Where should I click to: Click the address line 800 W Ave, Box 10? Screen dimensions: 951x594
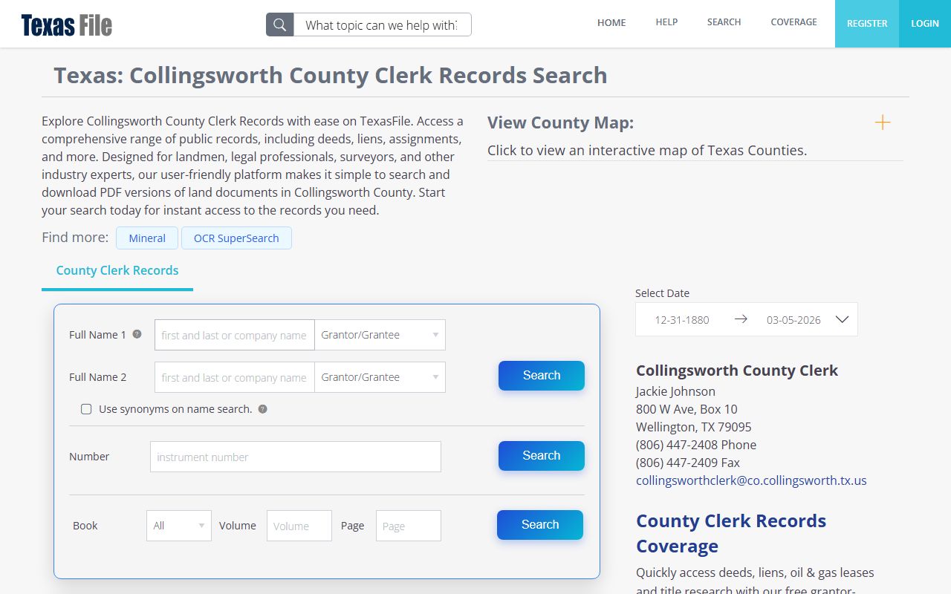point(687,409)
